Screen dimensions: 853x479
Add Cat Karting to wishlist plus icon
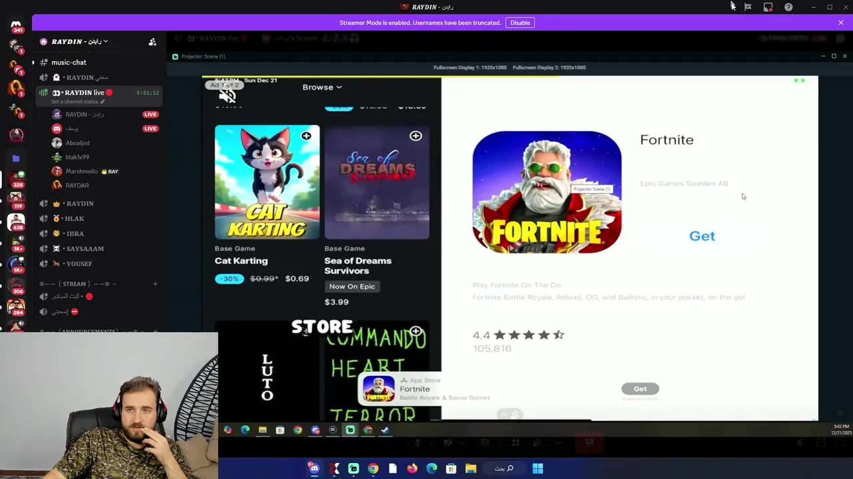[306, 136]
